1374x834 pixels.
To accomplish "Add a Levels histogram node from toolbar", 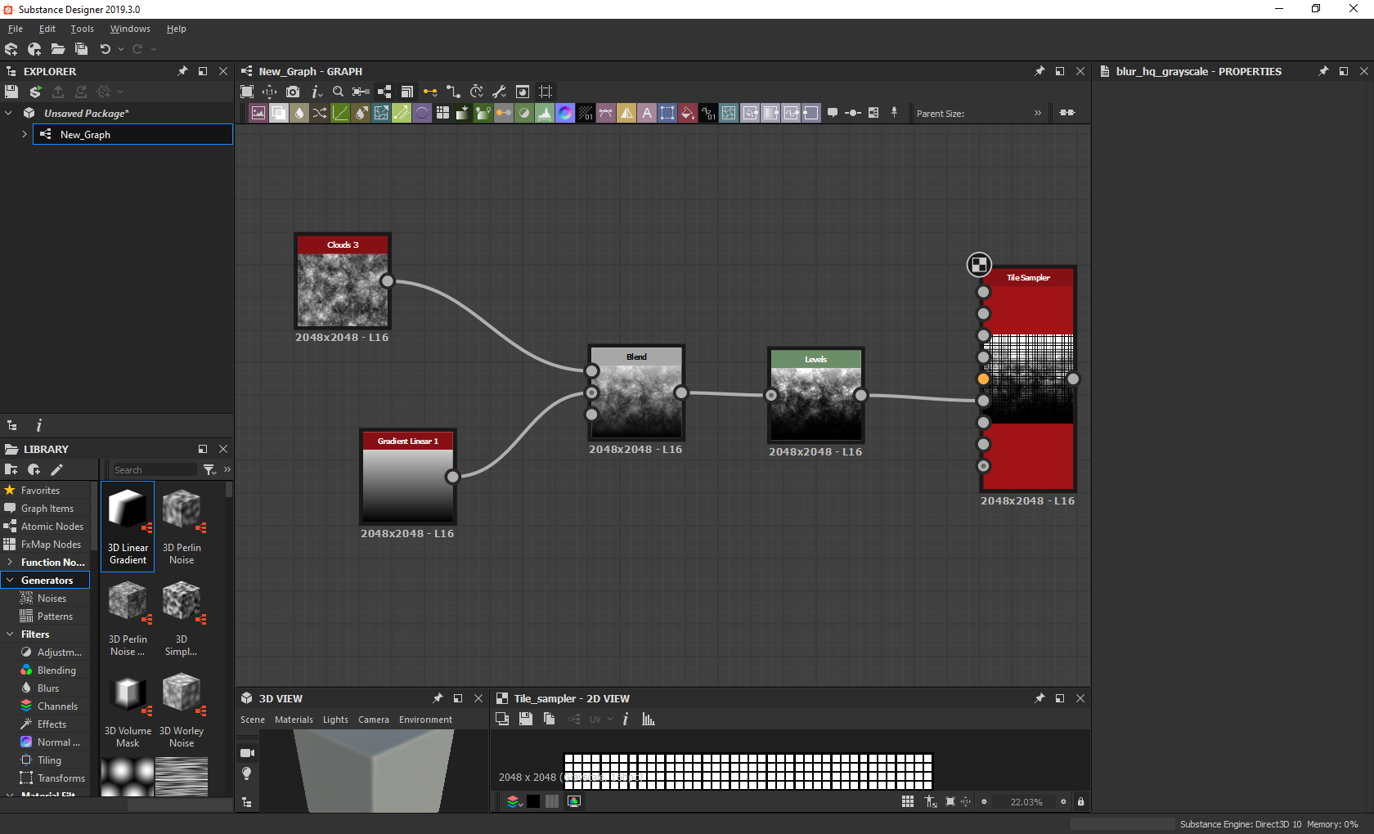I will point(545,113).
